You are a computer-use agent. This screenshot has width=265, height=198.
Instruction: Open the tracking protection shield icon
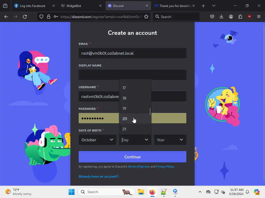point(41,17)
